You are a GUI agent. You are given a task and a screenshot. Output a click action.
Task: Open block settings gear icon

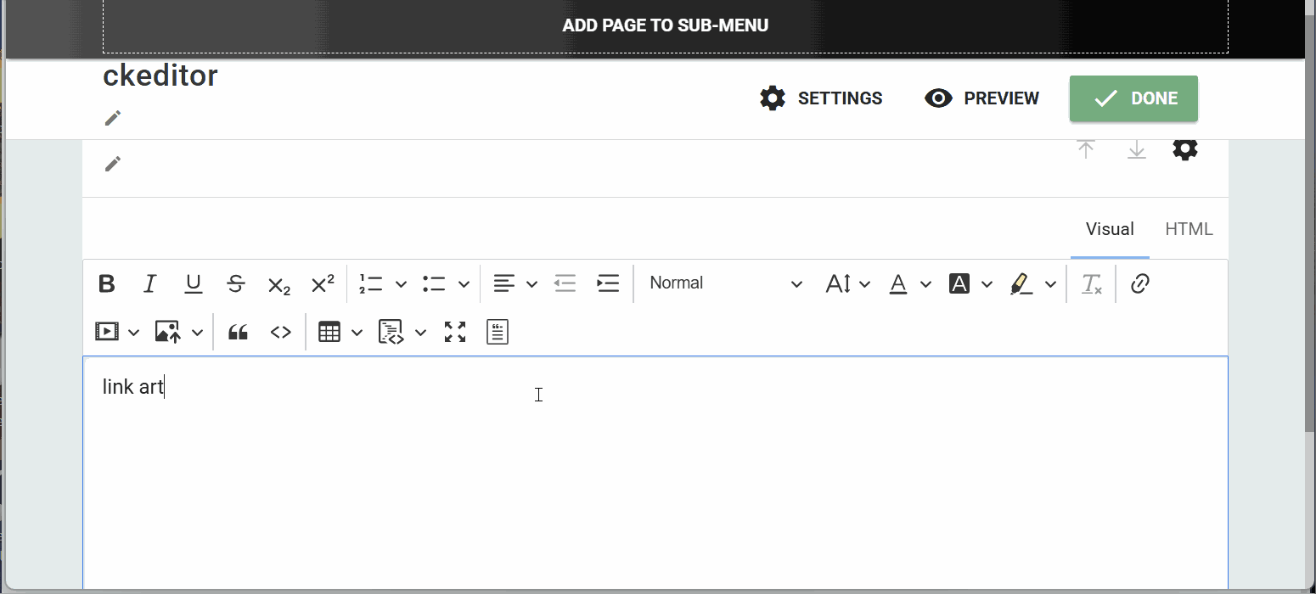point(1185,149)
